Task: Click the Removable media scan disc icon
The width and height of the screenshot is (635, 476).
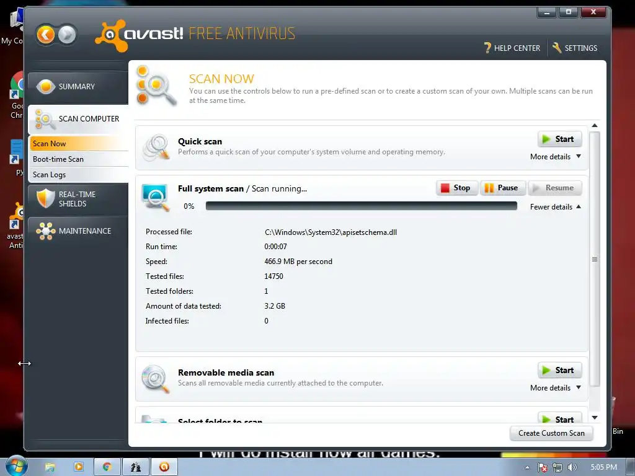Action: pyautogui.click(x=156, y=379)
